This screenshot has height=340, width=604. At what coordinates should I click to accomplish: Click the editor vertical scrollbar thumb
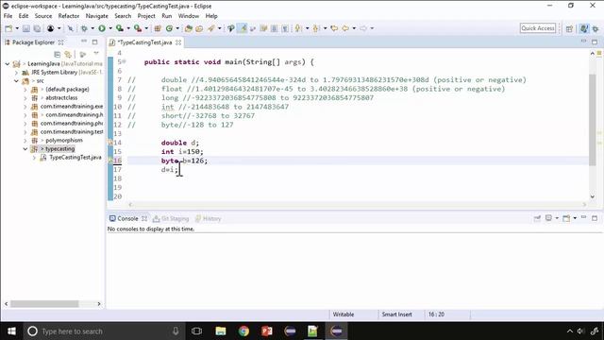click(593, 120)
